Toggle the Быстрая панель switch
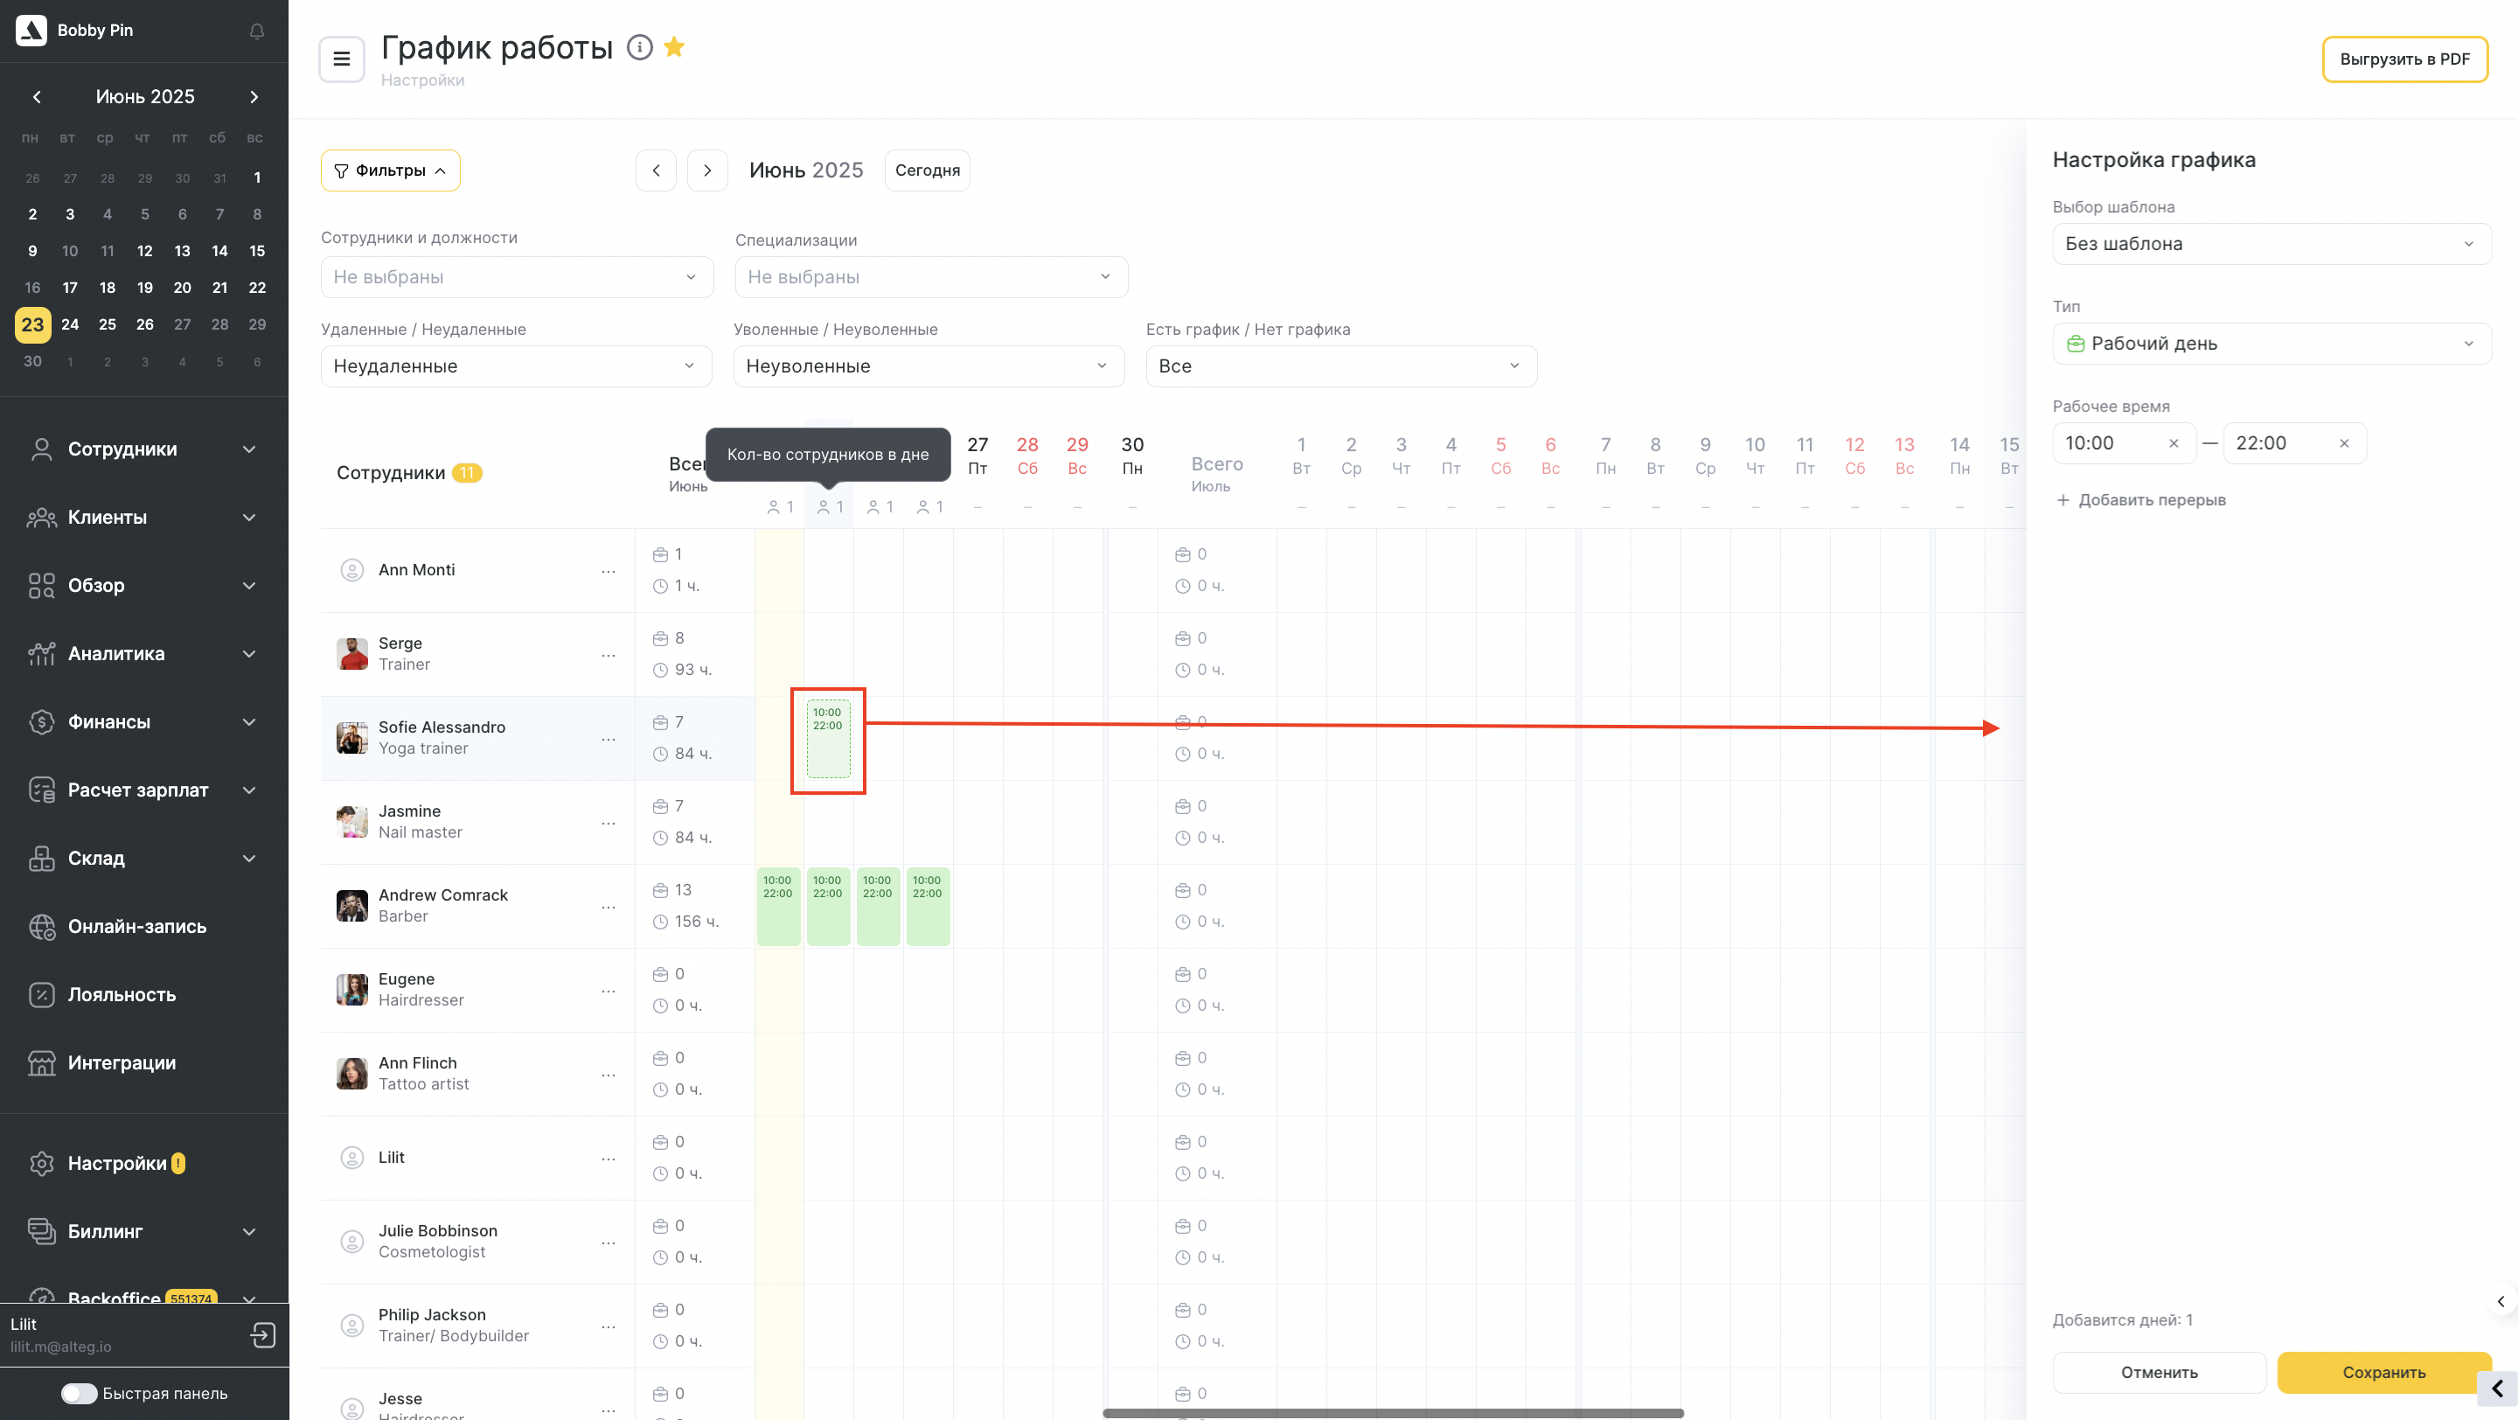The image size is (2518, 1420). (x=80, y=1394)
